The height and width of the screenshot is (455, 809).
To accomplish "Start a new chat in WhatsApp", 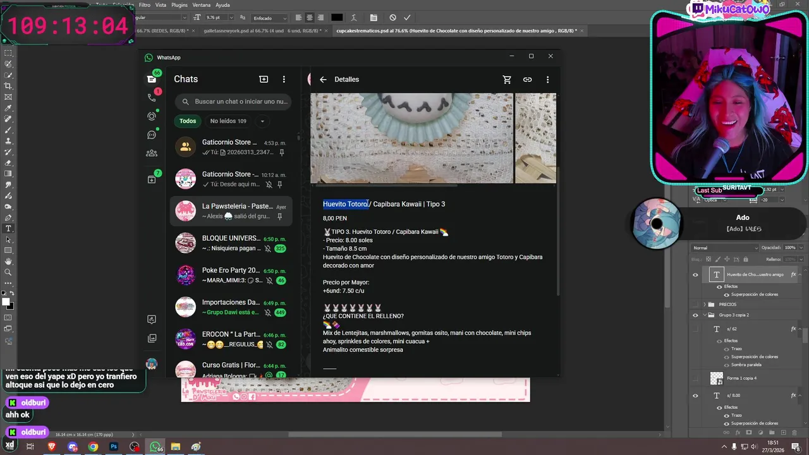I will coord(264,79).
